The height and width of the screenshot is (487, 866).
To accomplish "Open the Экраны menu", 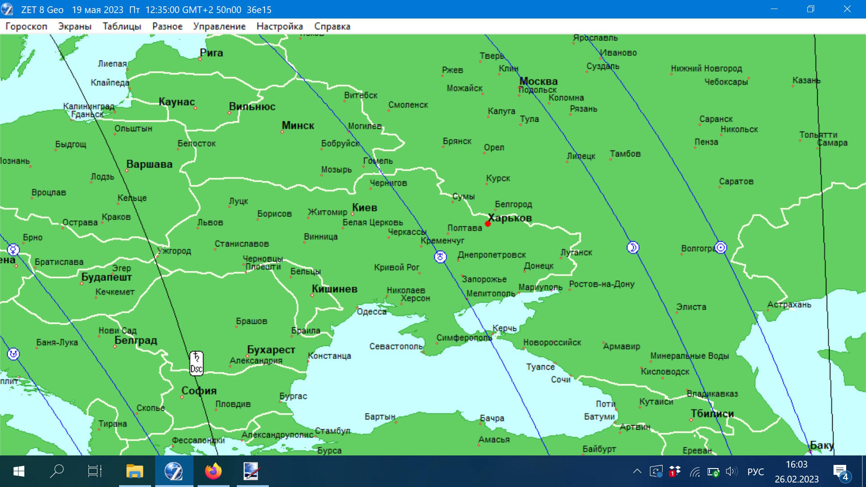I will pyautogui.click(x=75, y=27).
